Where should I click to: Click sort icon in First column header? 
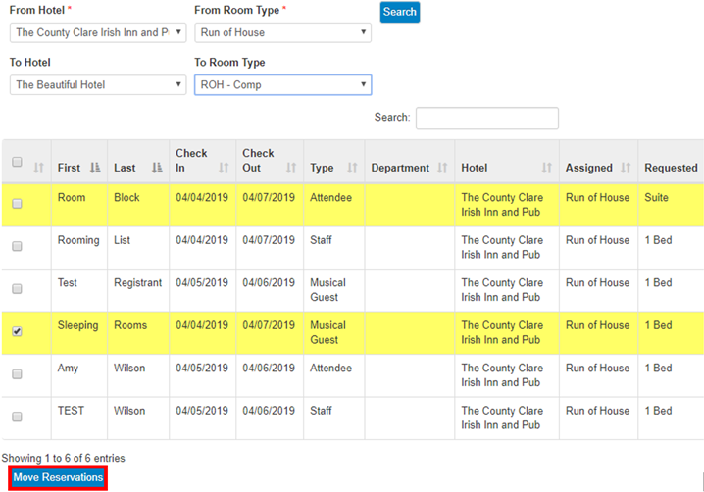[x=95, y=169]
